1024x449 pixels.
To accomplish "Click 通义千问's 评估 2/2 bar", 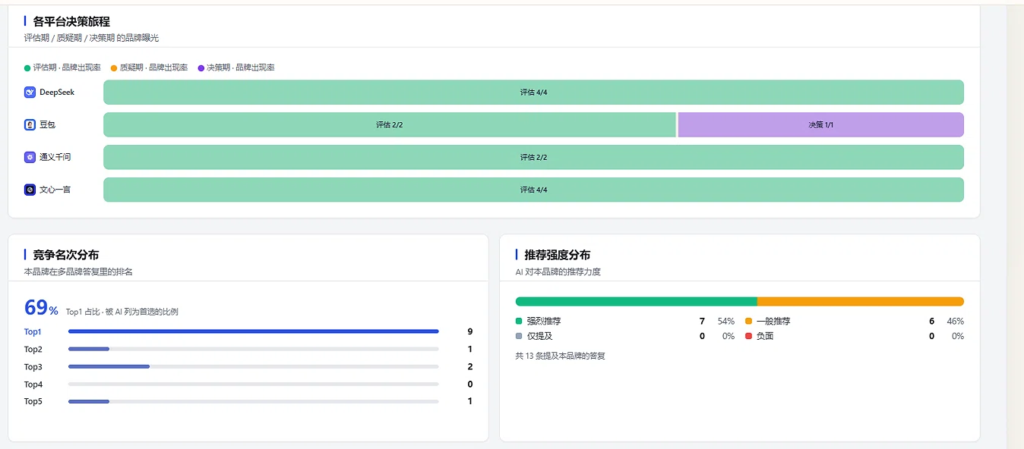I will point(533,157).
